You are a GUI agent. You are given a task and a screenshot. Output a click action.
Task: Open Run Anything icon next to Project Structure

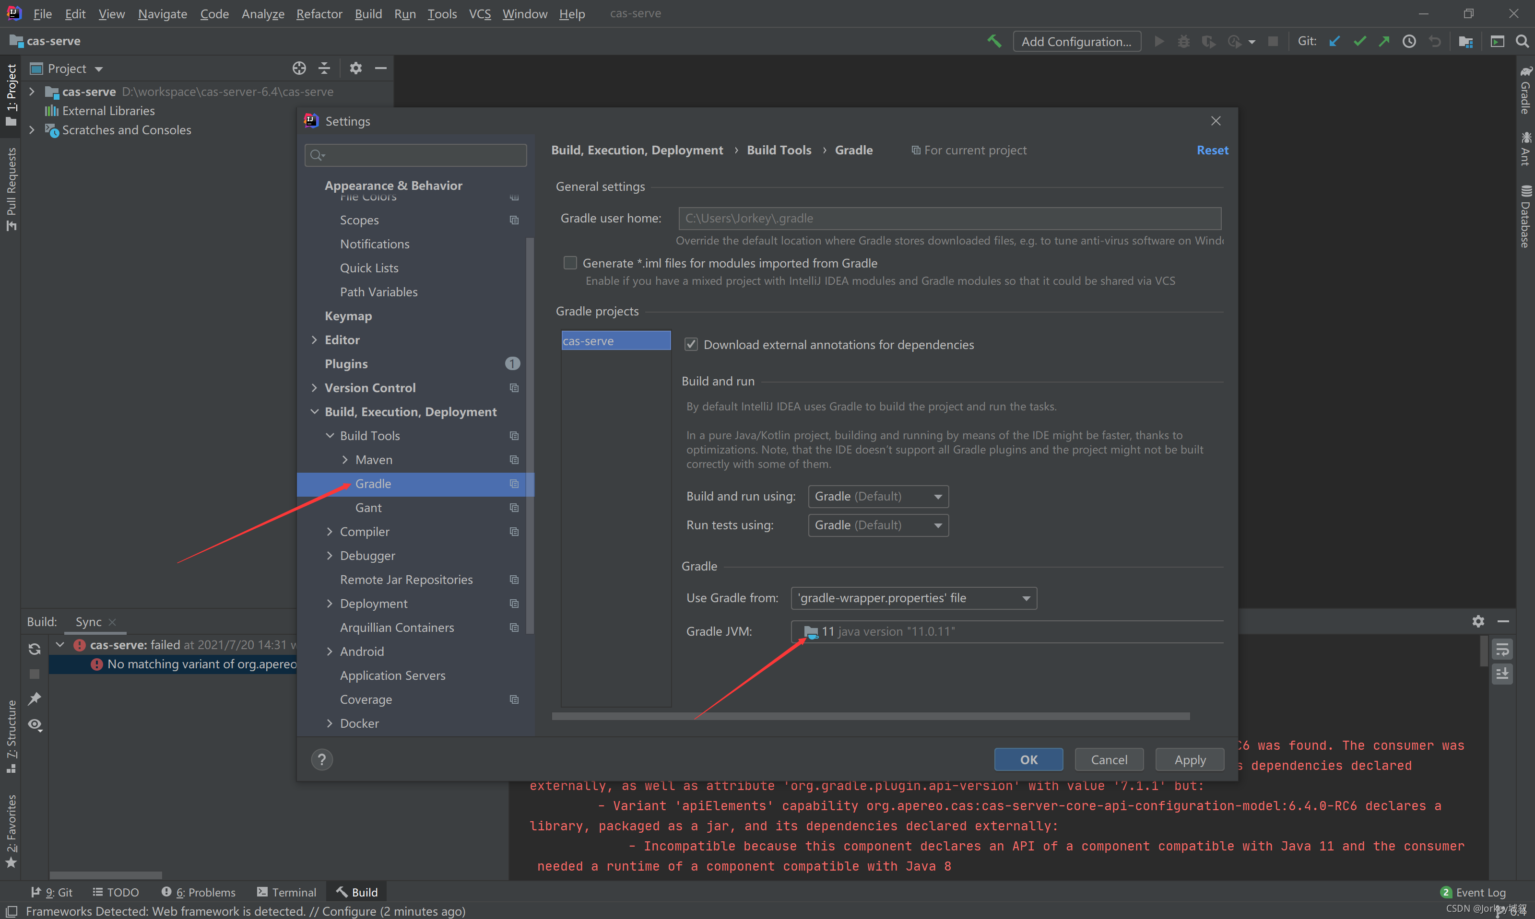coord(1497,41)
